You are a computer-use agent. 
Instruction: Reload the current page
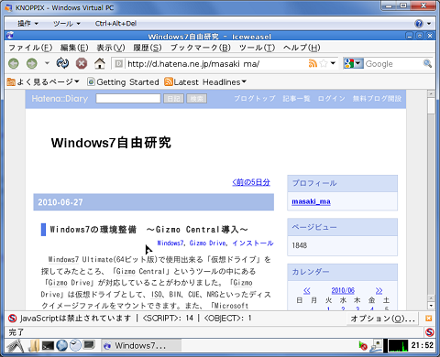click(62, 63)
